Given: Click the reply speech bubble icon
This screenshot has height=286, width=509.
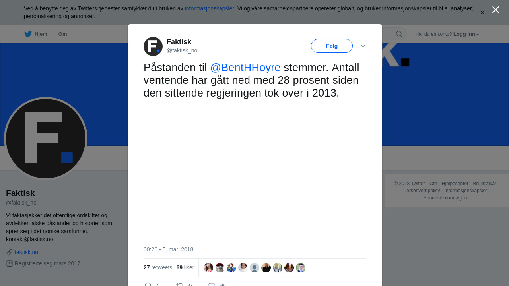Looking at the screenshot, I should (x=148, y=284).
